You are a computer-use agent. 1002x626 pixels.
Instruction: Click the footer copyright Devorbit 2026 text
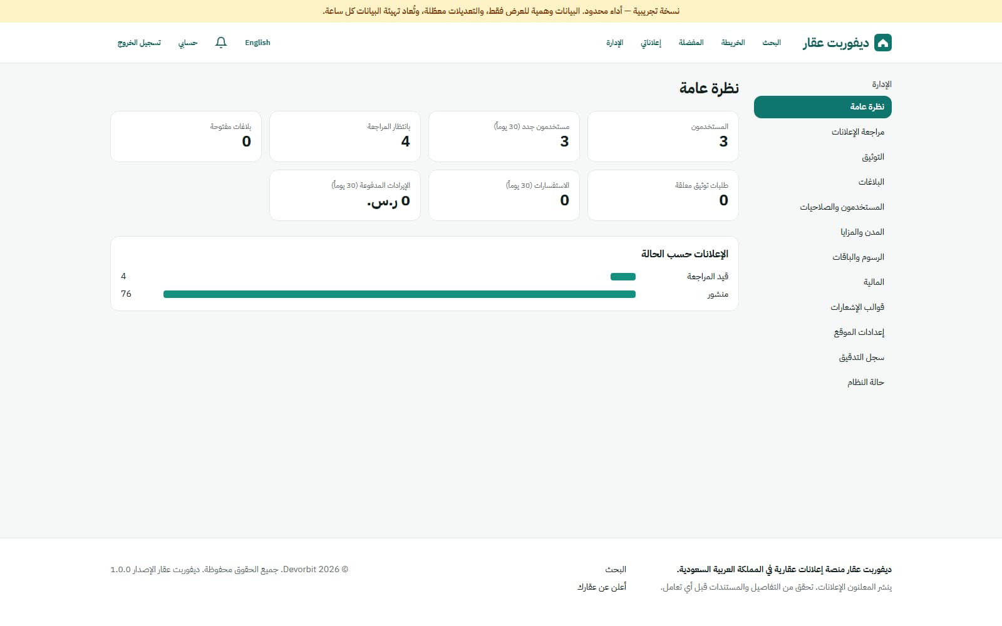pyautogui.click(x=229, y=570)
